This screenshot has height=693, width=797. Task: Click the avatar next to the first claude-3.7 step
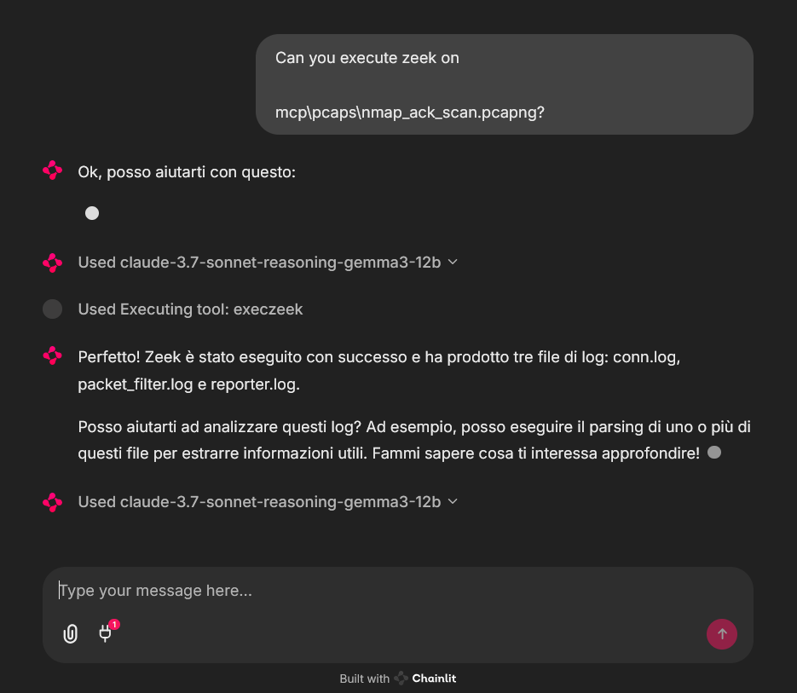click(x=53, y=263)
